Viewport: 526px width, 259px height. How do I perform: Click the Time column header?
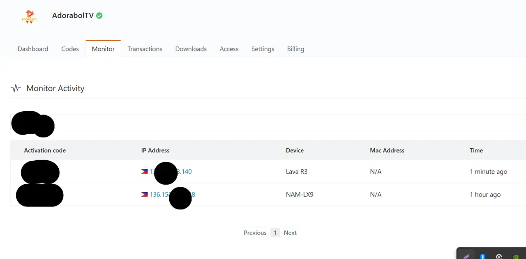[x=476, y=150]
